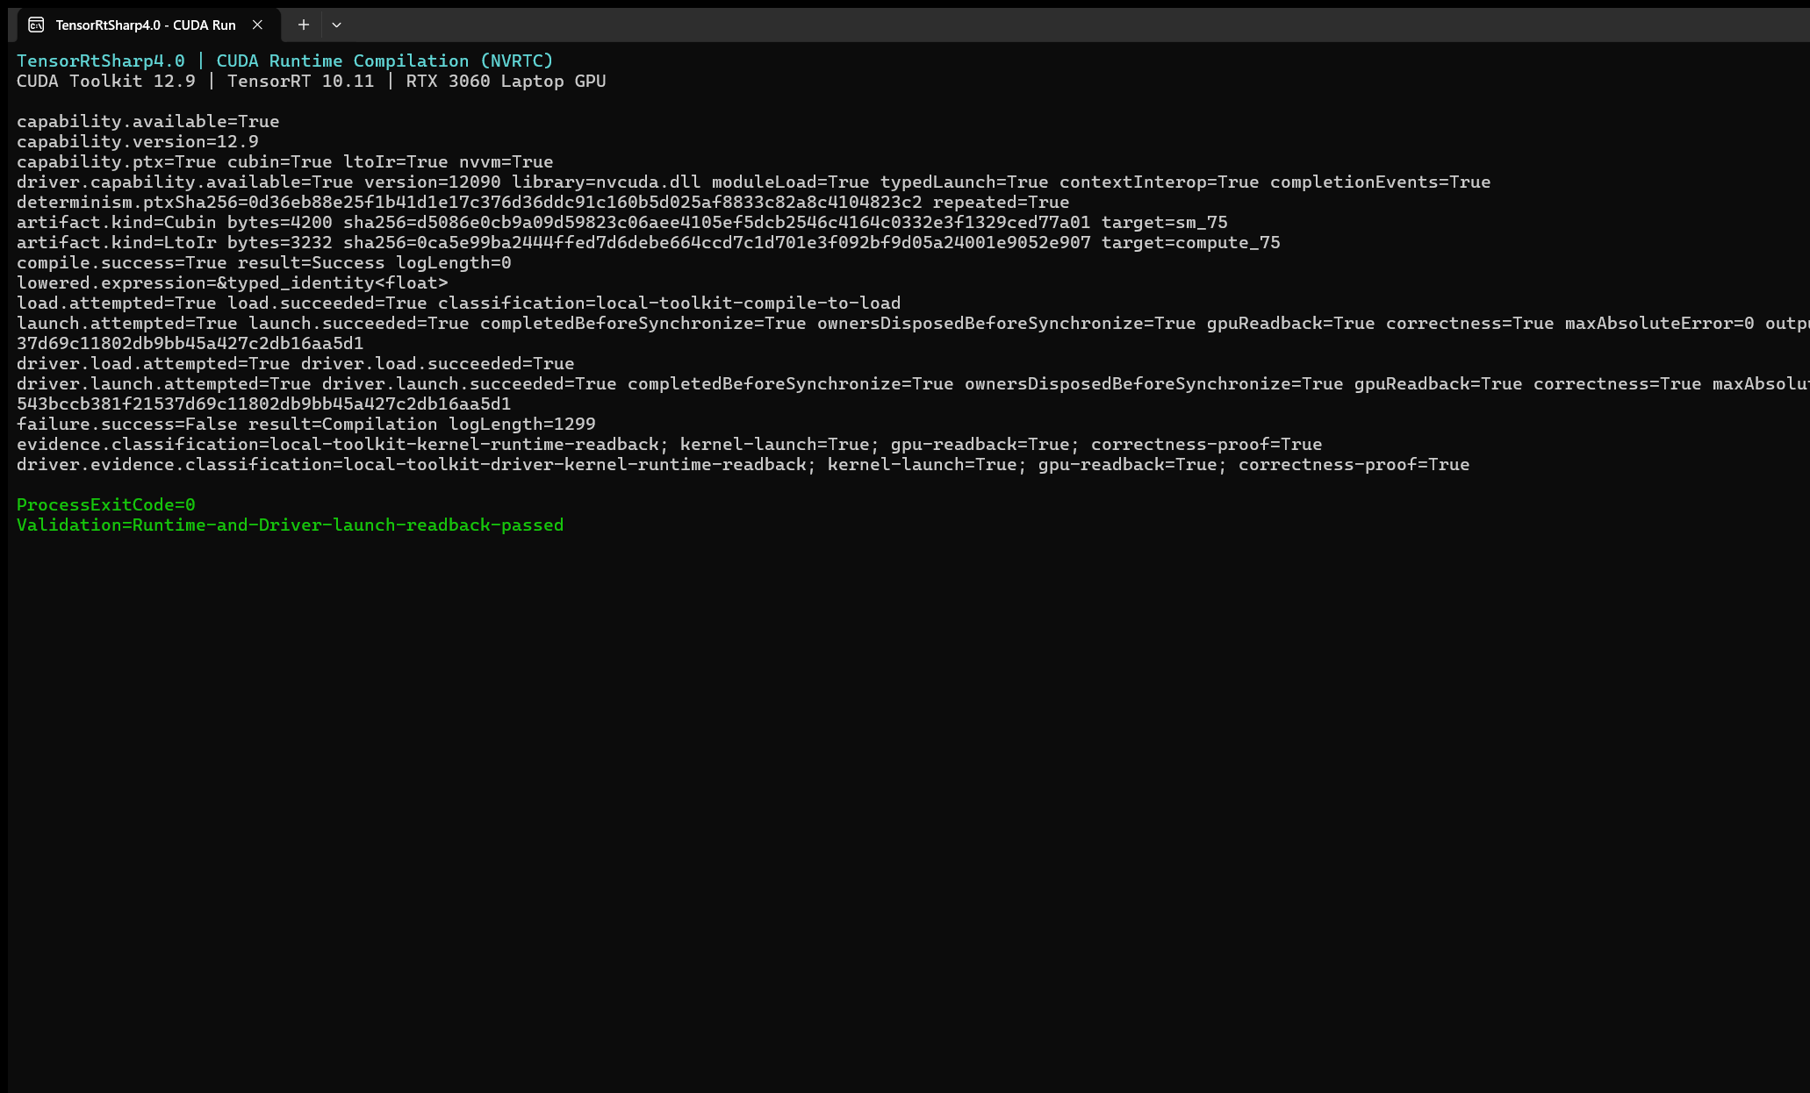The width and height of the screenshot is (1810, 1093).
Task: Click the 'driver.capability.available=True' line
Action: (754, 182)
